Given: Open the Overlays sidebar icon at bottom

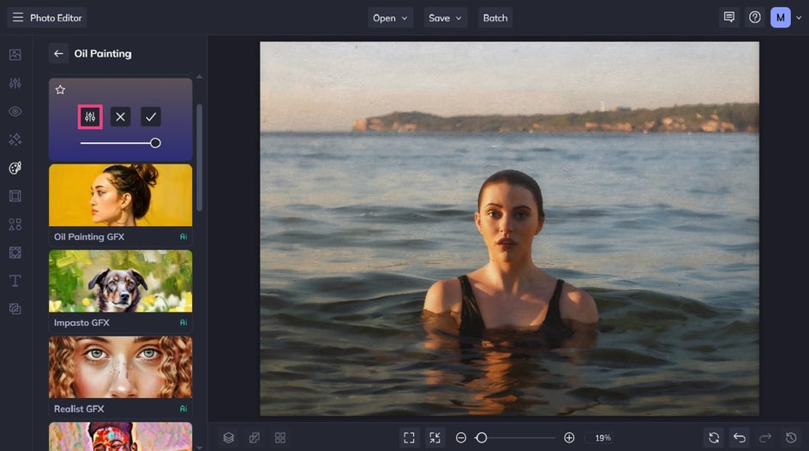Looking at the screenshot, I should point(15,309).
